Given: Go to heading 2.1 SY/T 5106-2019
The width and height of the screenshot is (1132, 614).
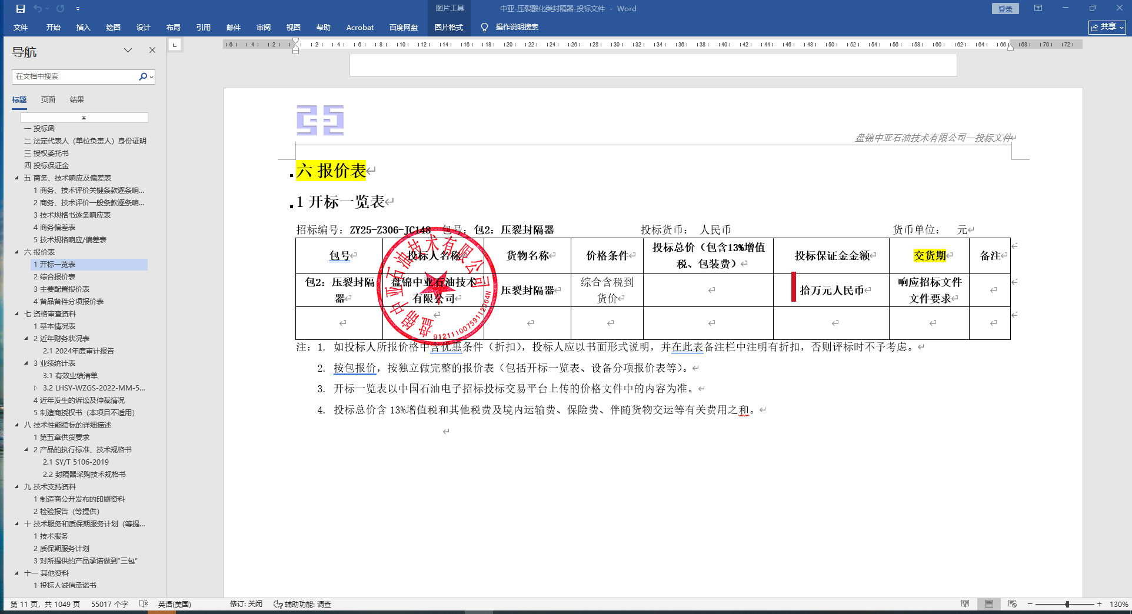Looking at the screenshot, I should click(76, 462).
